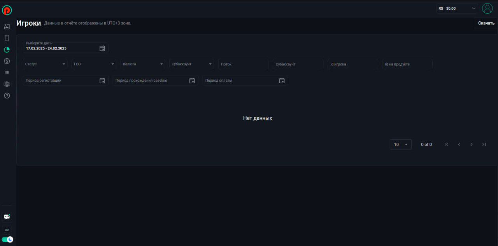Open the list icon in the sidebar
Screen dimensions: 498x246
tap(7, 73)
